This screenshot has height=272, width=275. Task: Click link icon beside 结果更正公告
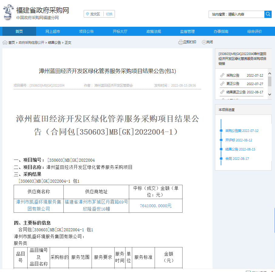[222, 92]
